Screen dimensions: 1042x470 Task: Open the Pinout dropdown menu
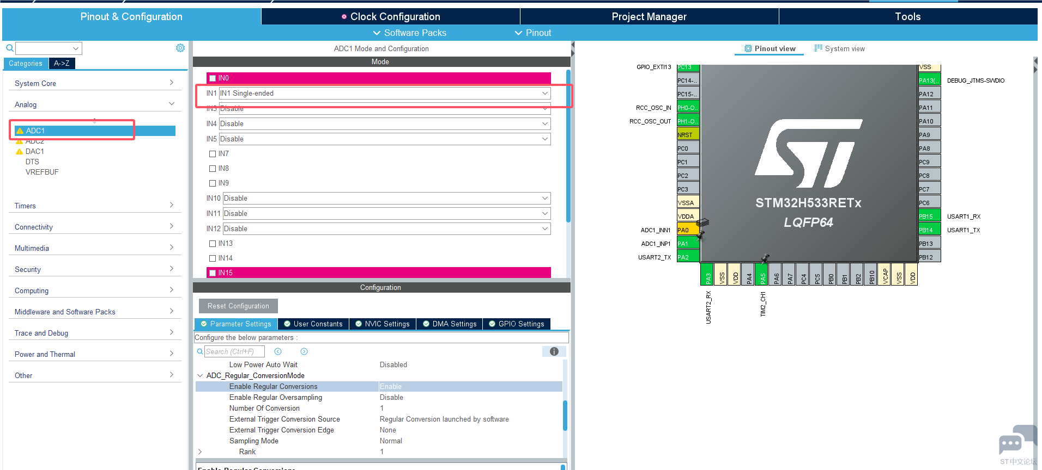[x=533, y=33]
